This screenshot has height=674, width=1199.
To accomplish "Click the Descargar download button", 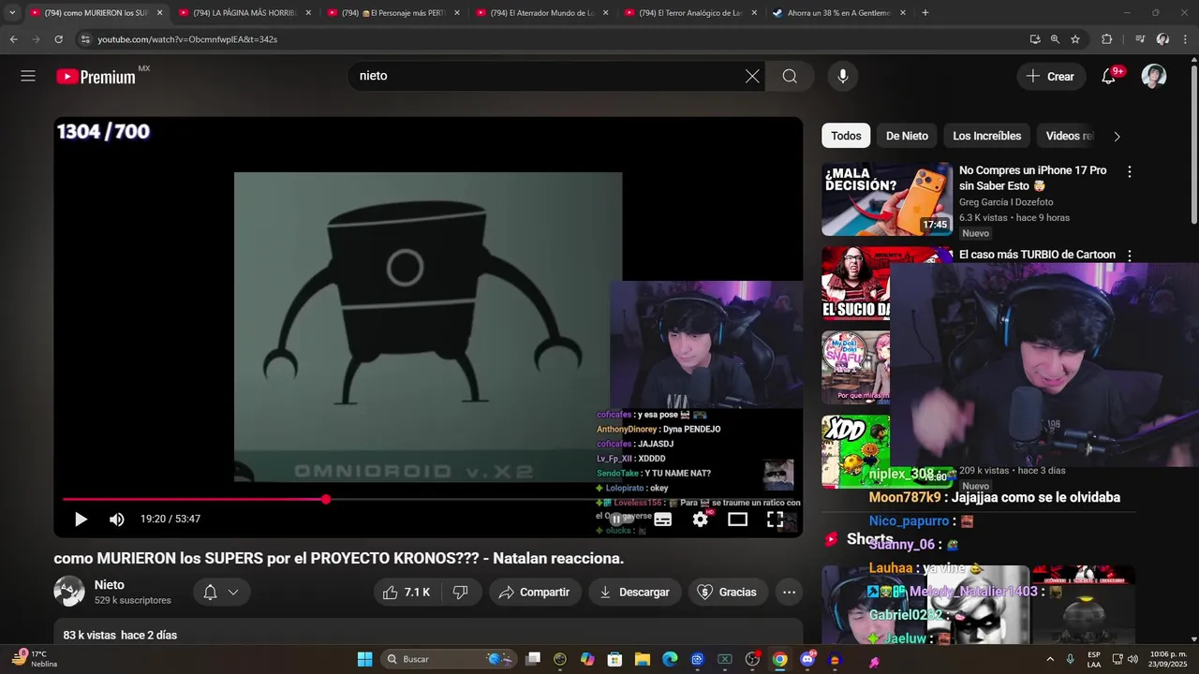I will [634, 592].
